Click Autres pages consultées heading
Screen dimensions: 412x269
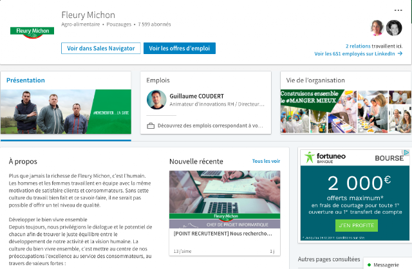pos(329,259)
